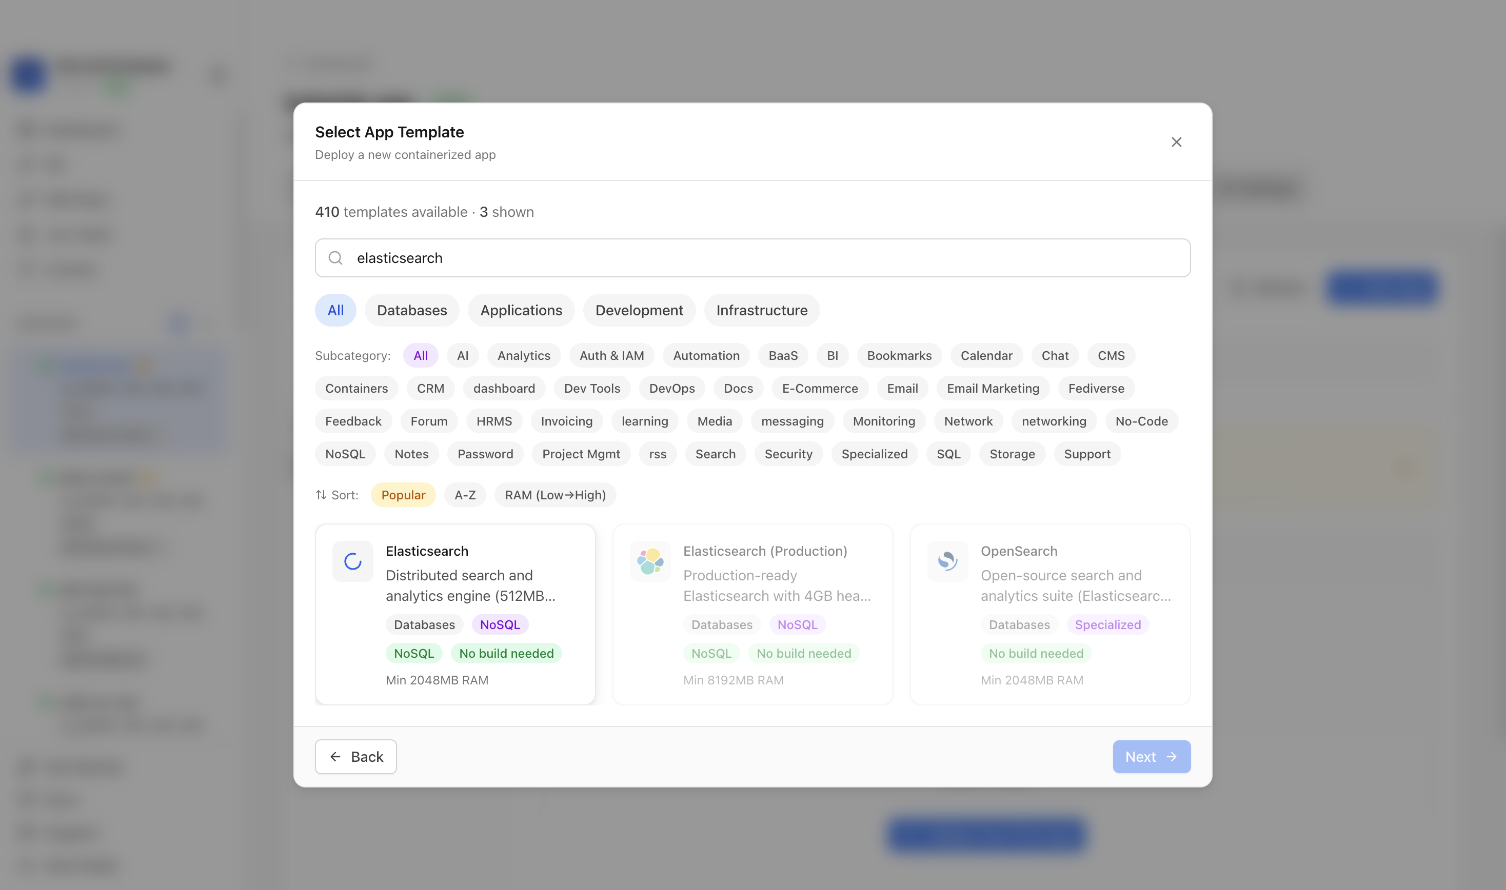Select the Development category tab
This screenshot has width=1506, height=890.
tap(639, 310)
